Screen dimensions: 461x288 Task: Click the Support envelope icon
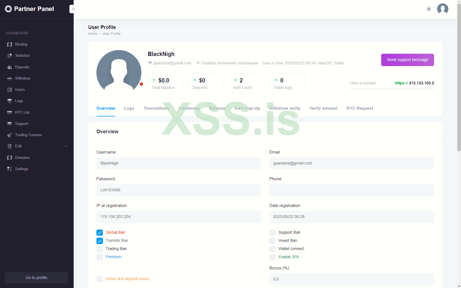(10, 124)
